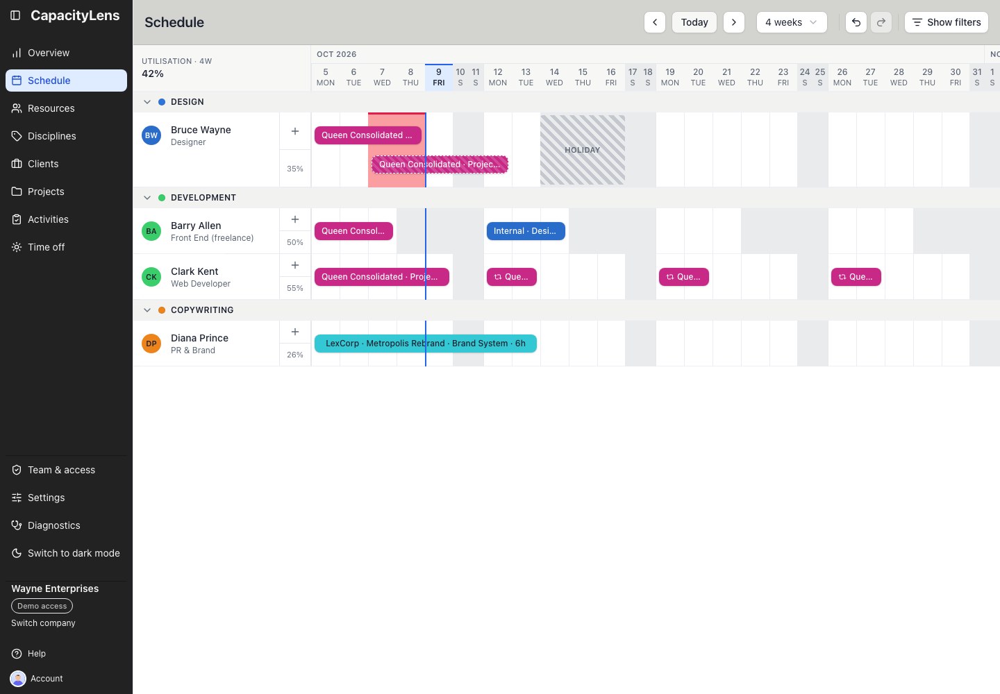Viewport: 1000px width, 694px height.
Task: Go to next period arrow
Action: tap(734, 22)
